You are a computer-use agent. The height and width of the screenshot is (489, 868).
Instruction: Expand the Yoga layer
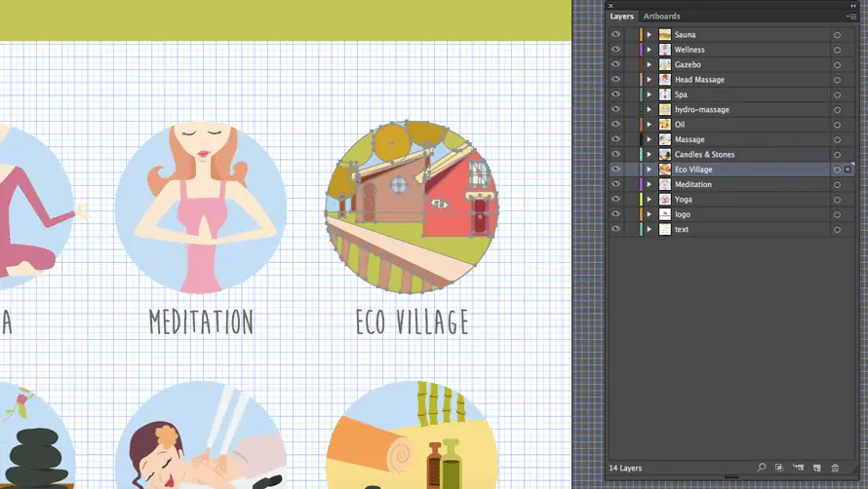(x=650, y=199)
